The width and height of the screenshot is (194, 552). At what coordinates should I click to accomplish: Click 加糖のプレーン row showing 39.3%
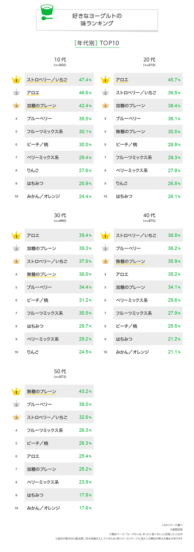[59, 248]
